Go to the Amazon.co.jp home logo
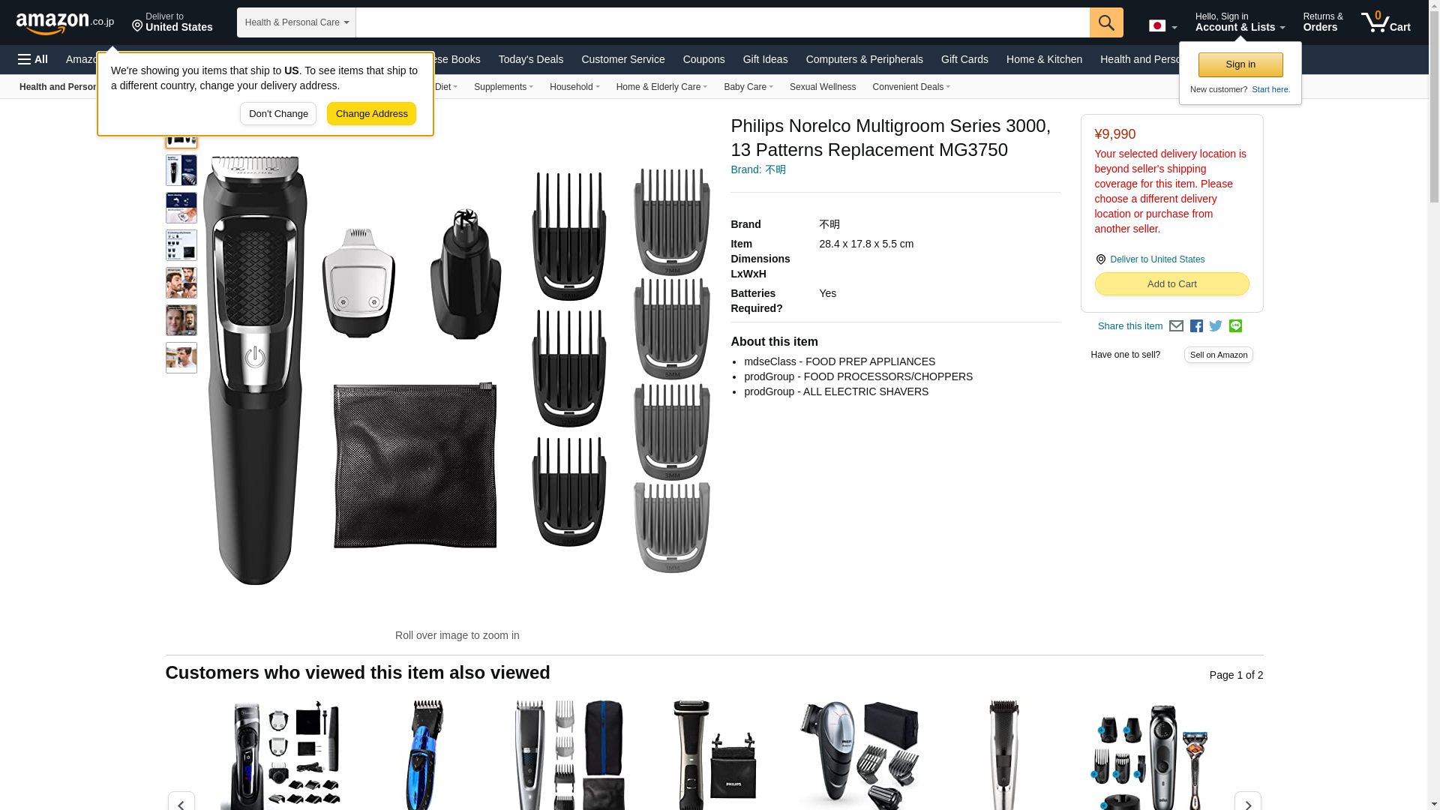 pos(65,22)
